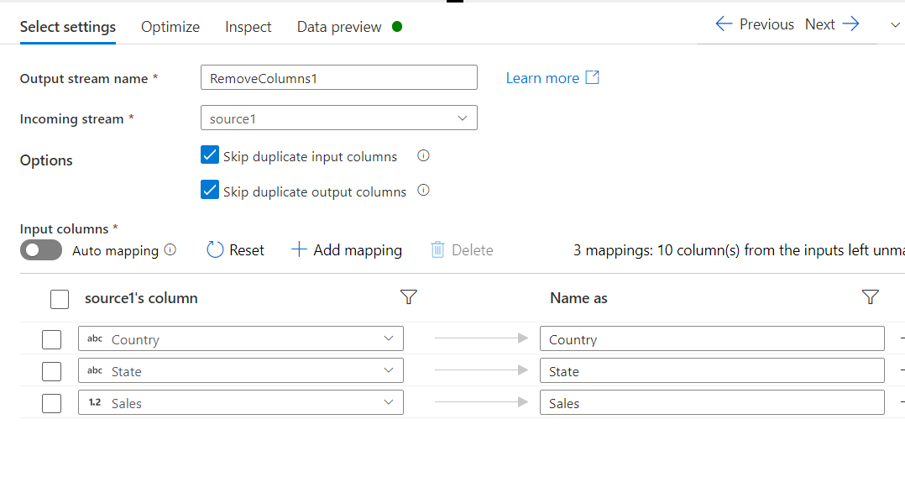Click the Output stream name field
The height and width of the screenshot is (498, 905).
pos(338,78)
